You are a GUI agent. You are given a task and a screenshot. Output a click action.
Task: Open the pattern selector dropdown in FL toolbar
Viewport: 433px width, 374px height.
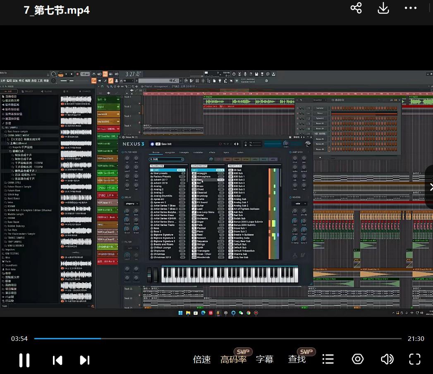coord(159,81)
